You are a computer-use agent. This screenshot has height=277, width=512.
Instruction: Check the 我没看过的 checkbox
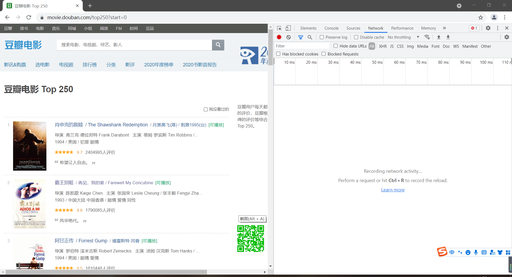pos(206,109)
